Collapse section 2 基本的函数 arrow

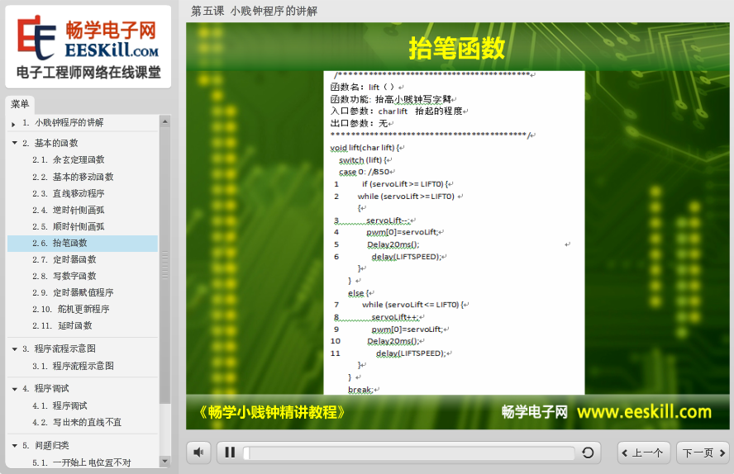(15, 143)
